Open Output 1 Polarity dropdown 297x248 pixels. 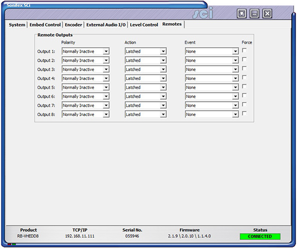tap(85, 51)
